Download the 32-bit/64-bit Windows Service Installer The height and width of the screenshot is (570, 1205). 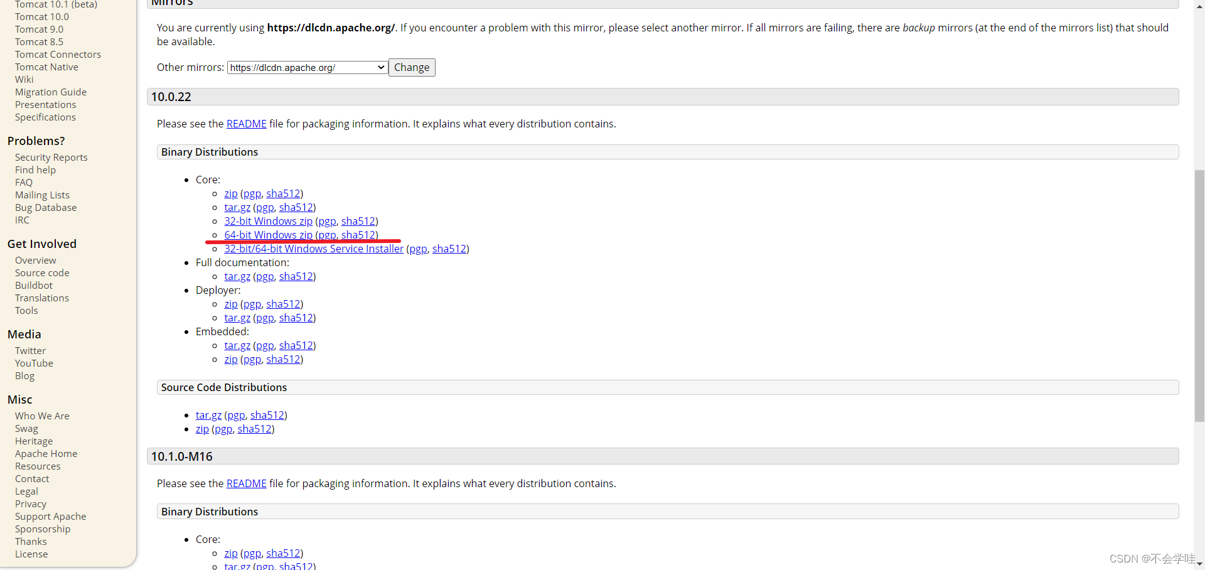[314, 249]
